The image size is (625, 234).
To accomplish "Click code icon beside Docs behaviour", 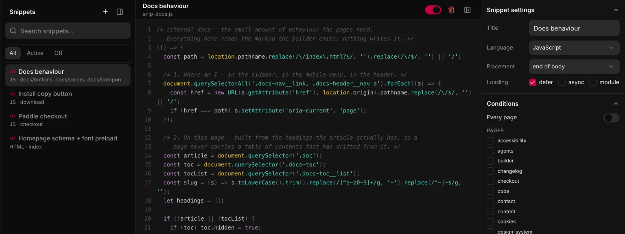I will pyautogui.click(x=13, y=72).
